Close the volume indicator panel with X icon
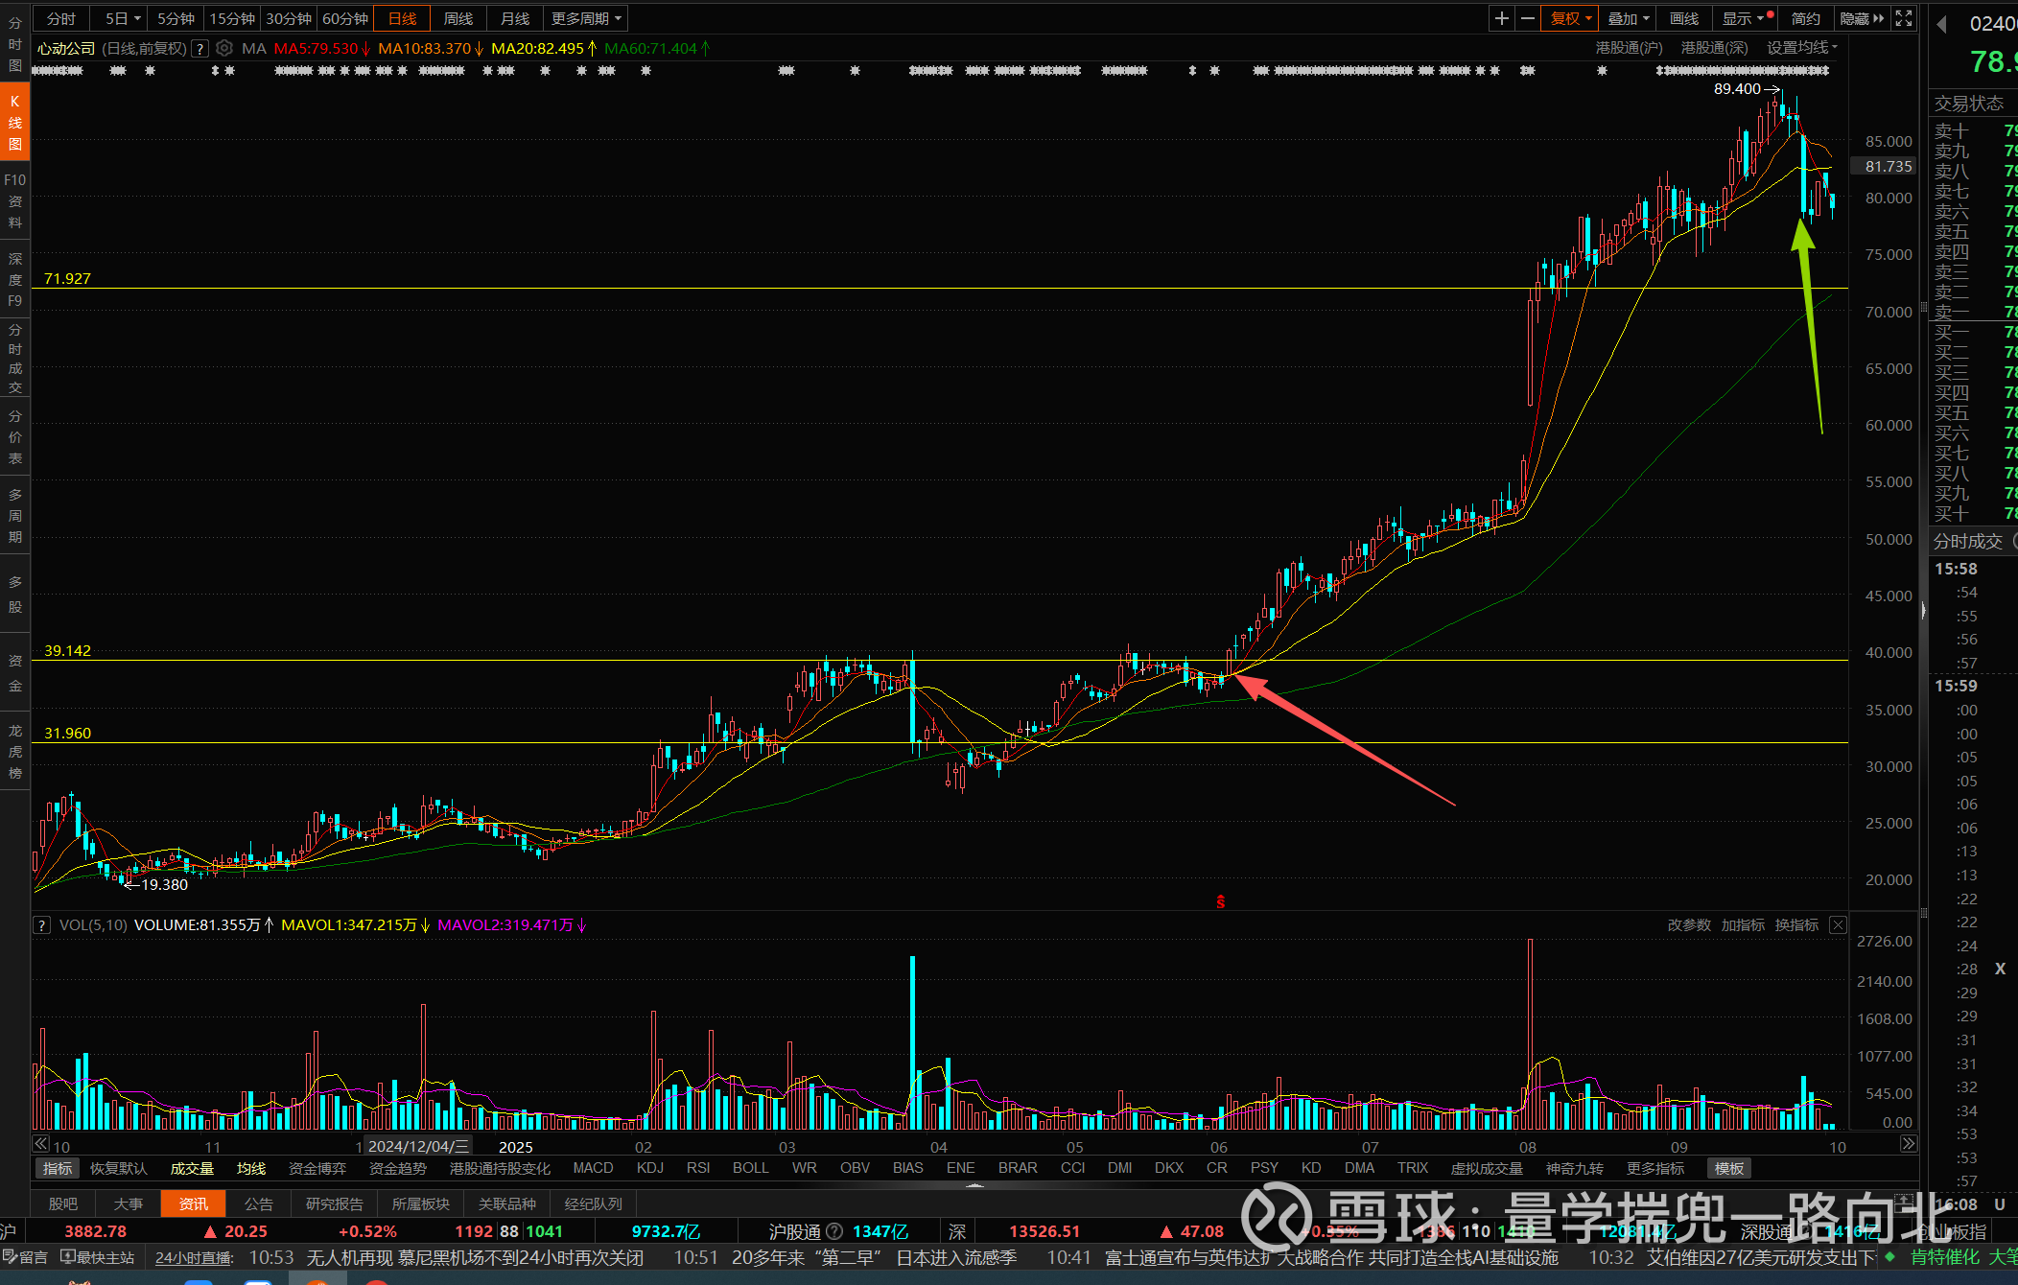Image resolution: width=2018 pixels, height=1285 pixels. tap(1838, 924)
